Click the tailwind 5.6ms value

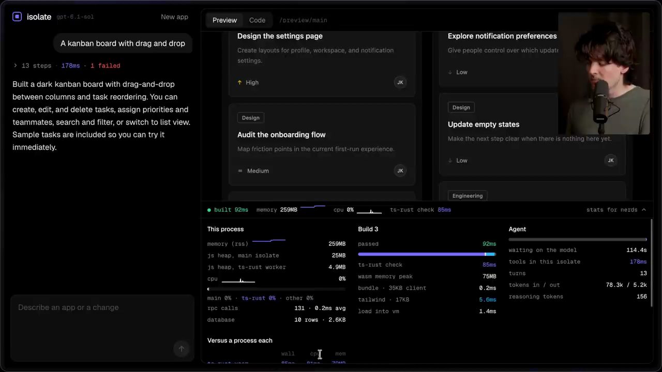tap(487, 300)
